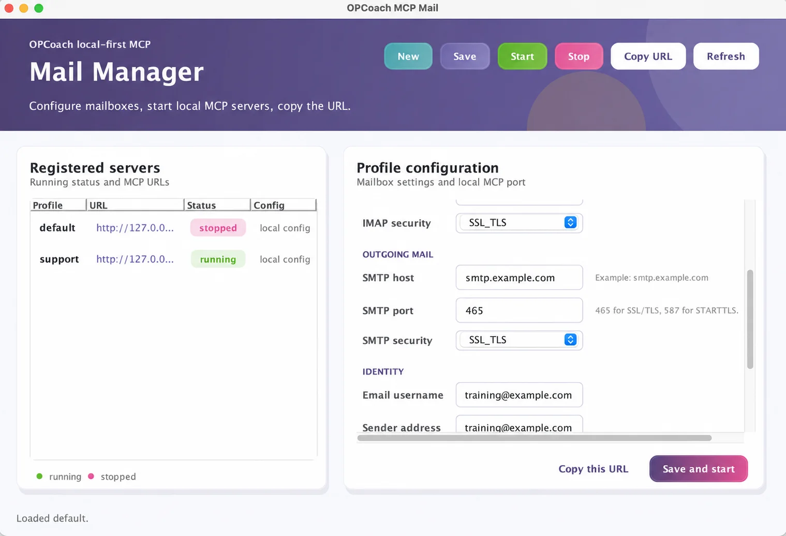The image size is (786, 536).
Task: Click the Email username field
Action: (x=519, y=395)
